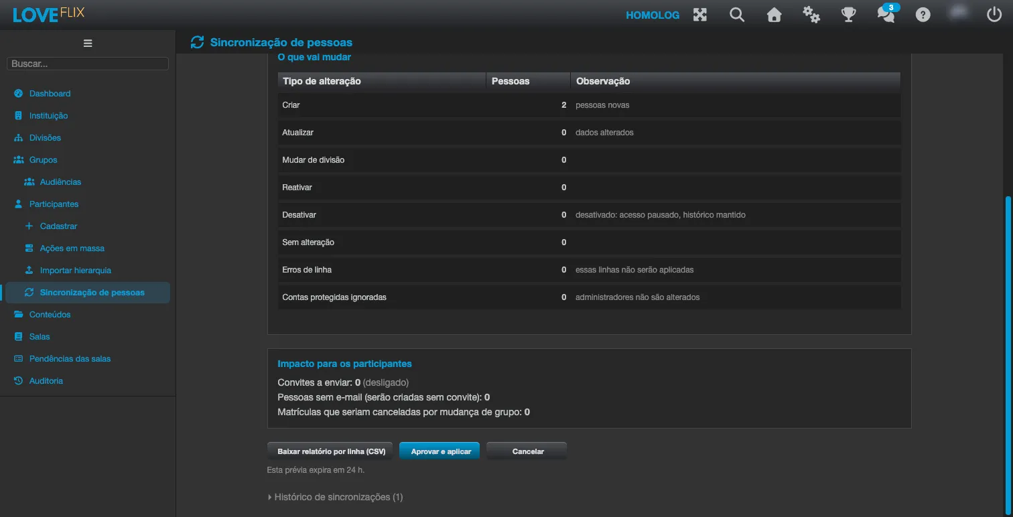Click the Dashboard icon in the sidebar
The image size is (1013, 517).
pos(19,94)
